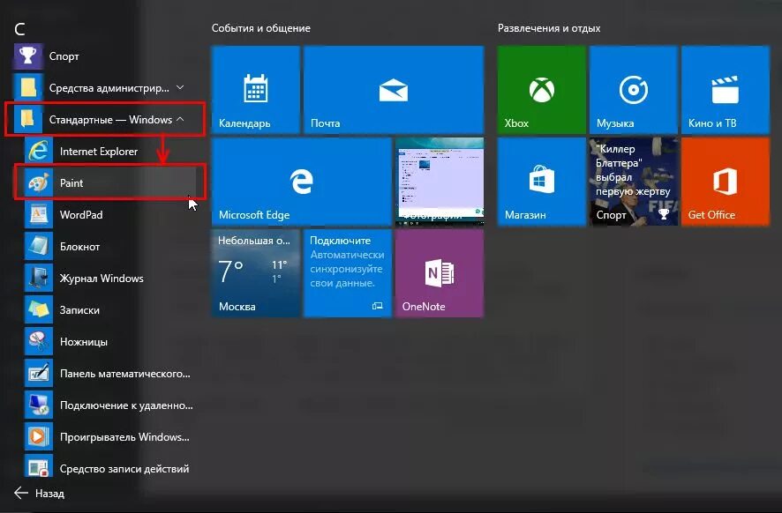Select the Internet Explorer label
The width and height of the screenshot is (782, 513).
coord(99,152)
